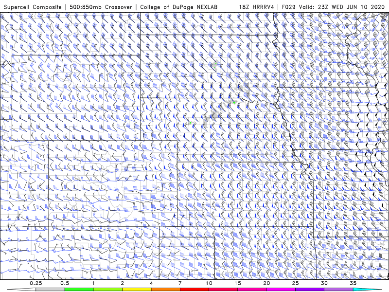Screen dimensions: 389x292
Task: Click the "18Z HRRRV4" model run label
Action: click(257, 7)
